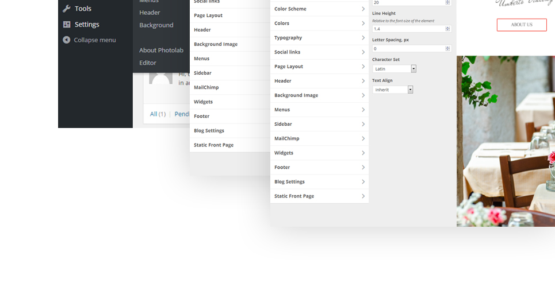
Task: Expand Static Front Page chevron in front panel
Action: 363,196
